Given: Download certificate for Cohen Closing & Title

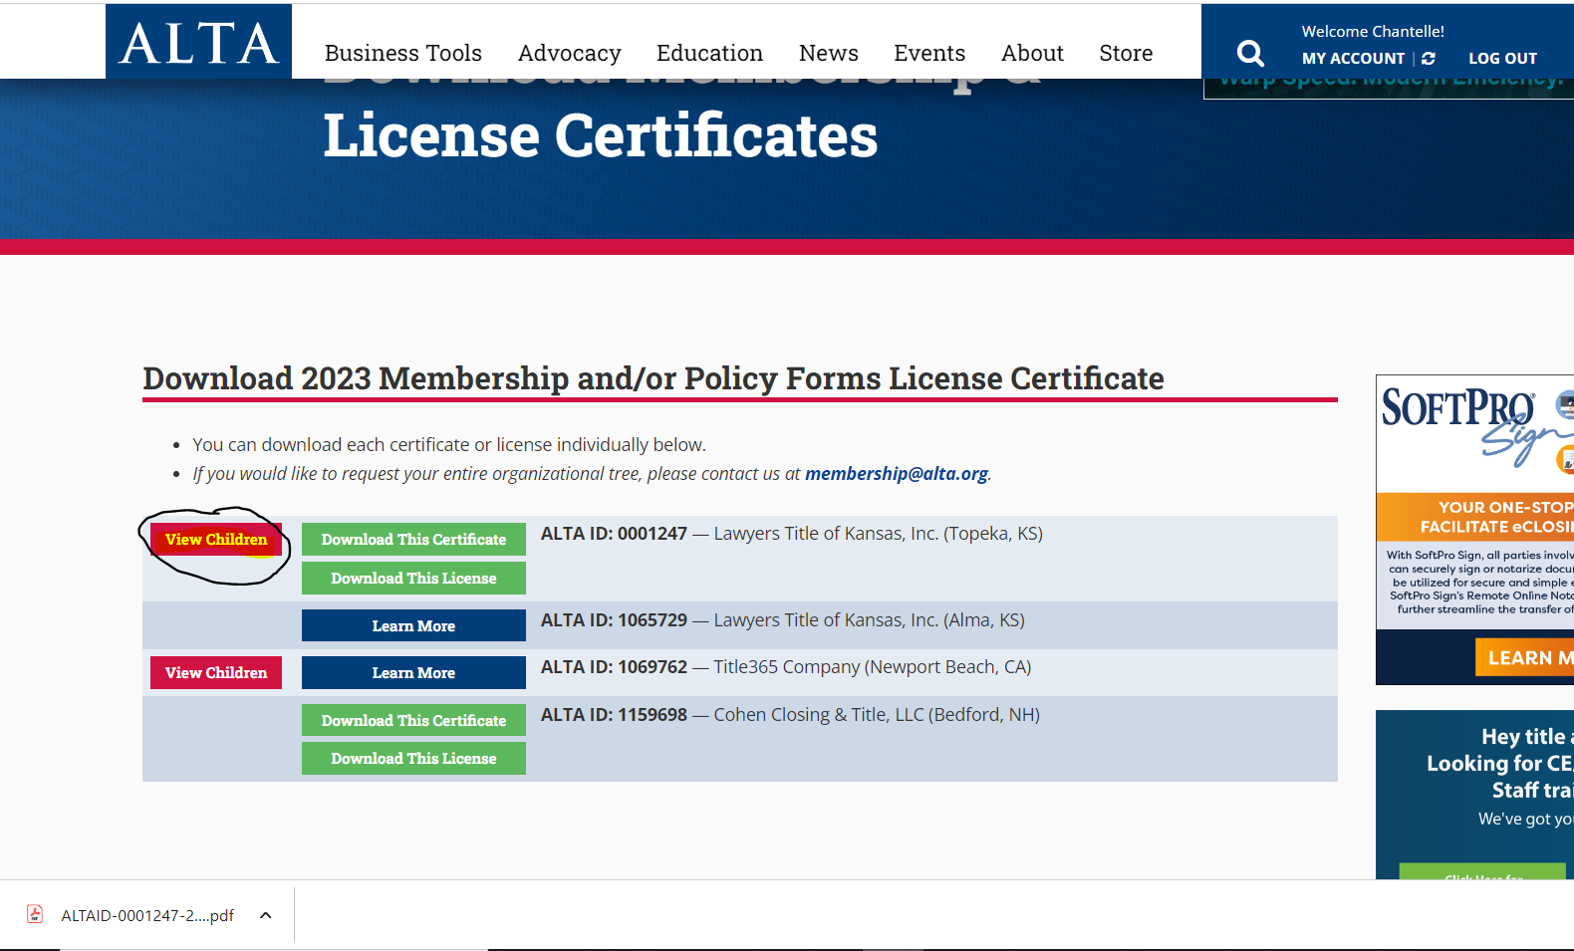Looking at the screenshot, I should pyautogui.click(x=413, y=721).
